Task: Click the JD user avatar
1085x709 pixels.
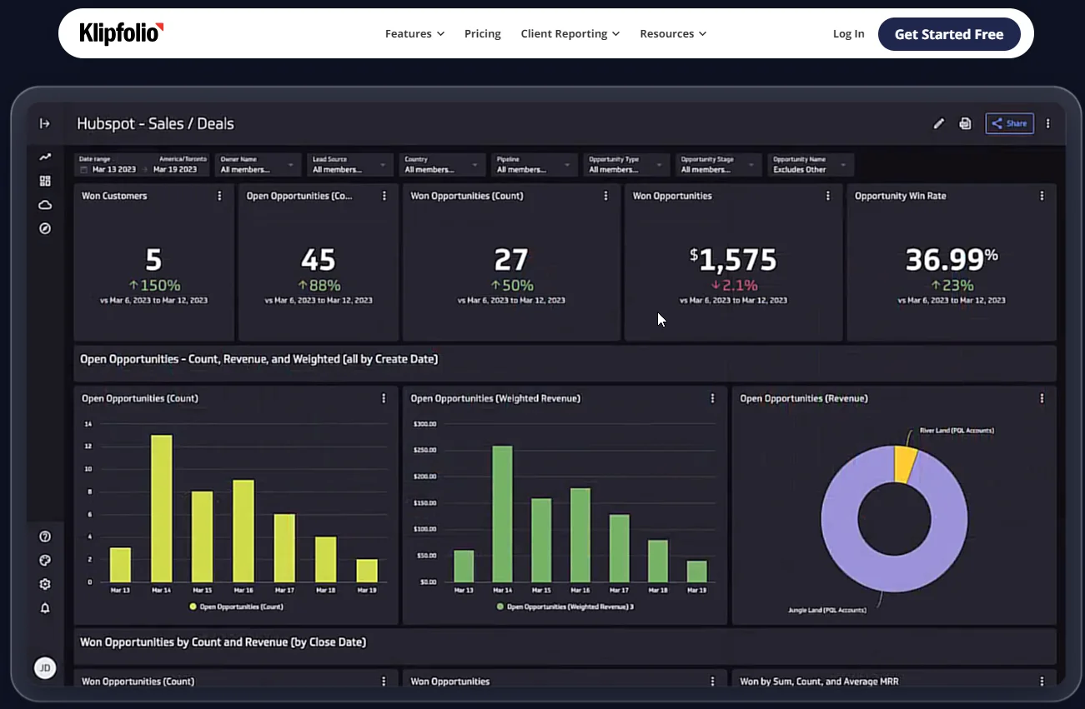Action: [x=45, y=668]
